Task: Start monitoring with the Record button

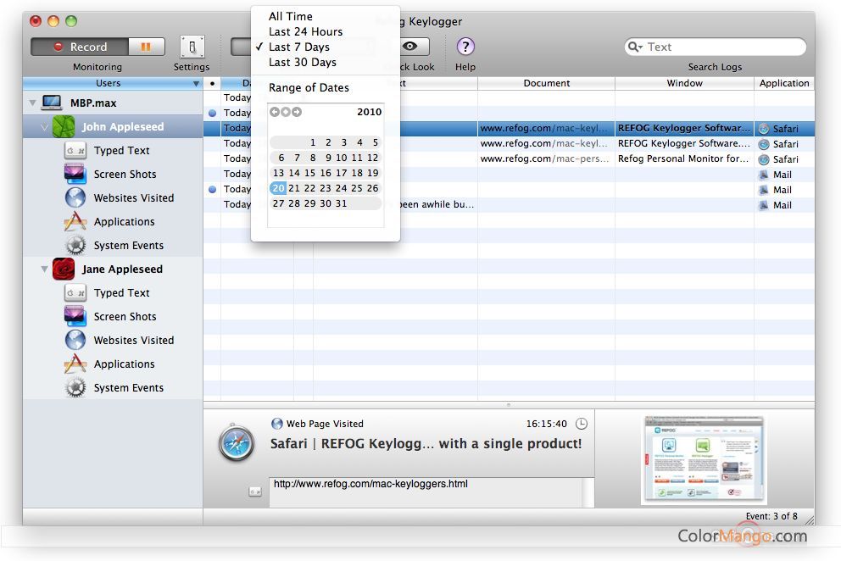Action: [x=80, y=47]
